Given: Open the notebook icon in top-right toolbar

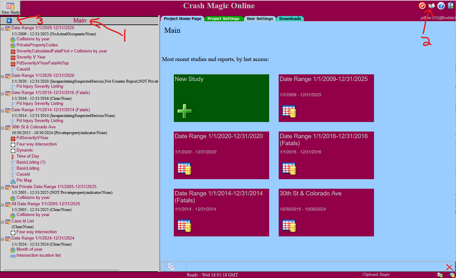Looking at the screenshot, I should coord(431,6).
